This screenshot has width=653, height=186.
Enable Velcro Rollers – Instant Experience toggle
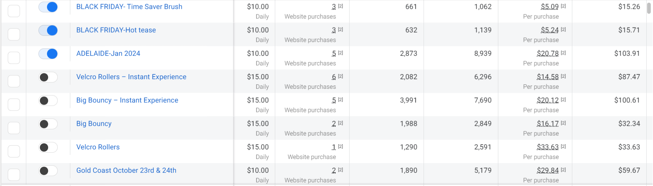(48, 77)
